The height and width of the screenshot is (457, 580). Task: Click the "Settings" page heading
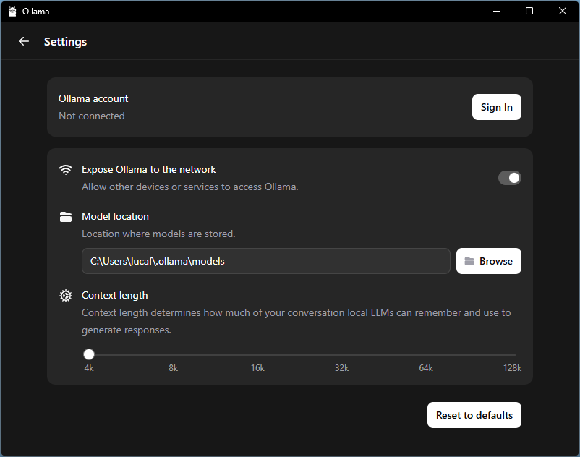[66, 42]
